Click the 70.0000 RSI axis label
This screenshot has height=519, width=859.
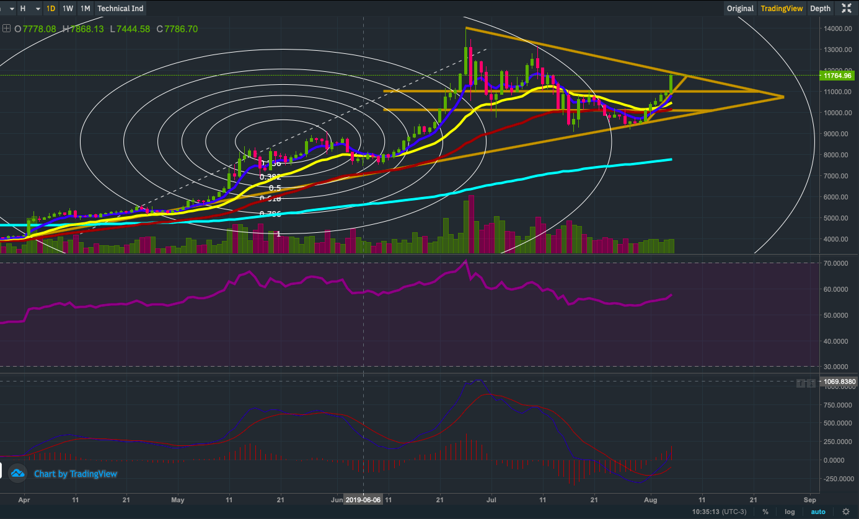837,263
